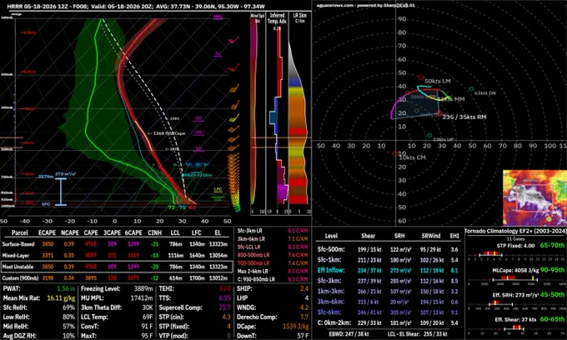Select the Surface-Based parcel row label
Screen dimensions: 567x340
18,244
